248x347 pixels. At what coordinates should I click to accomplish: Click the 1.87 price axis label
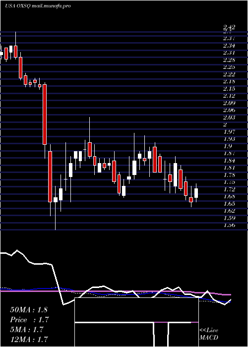pyautogui.click(x=229, y=153)
